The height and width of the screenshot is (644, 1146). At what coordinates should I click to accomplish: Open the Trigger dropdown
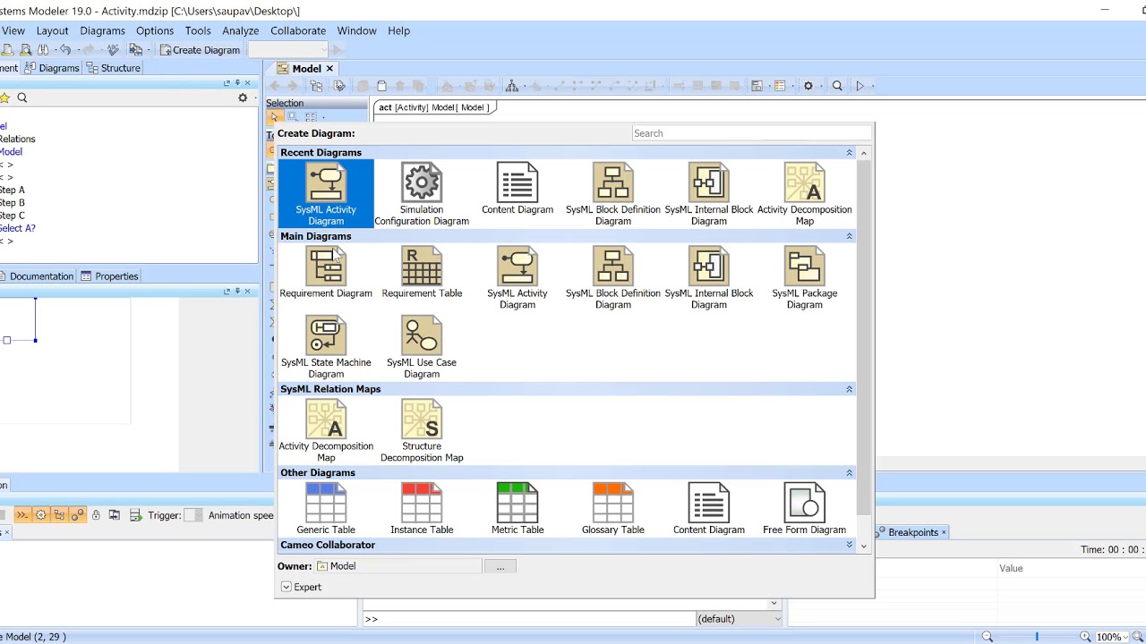193,515
